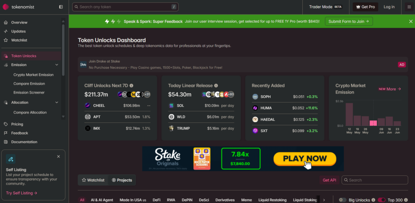Viewport: 415px width, 203px height.
Task: Show more categories with right arrow
Action: click(x=324, y=200)
